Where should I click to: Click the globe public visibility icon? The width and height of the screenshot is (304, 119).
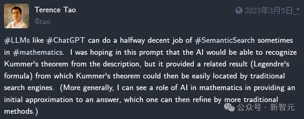[x=239, y=10]
